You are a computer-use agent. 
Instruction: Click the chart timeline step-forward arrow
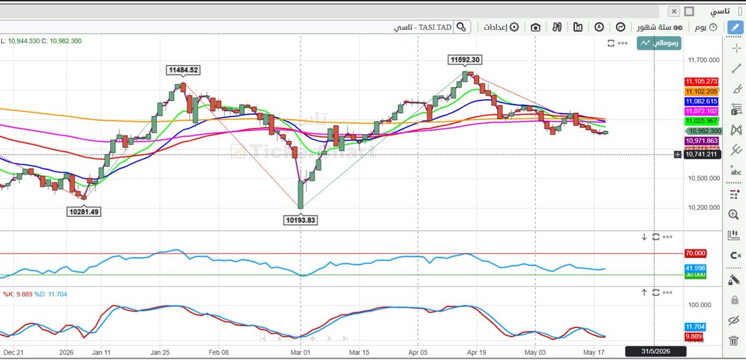click(x=329, y=338)
